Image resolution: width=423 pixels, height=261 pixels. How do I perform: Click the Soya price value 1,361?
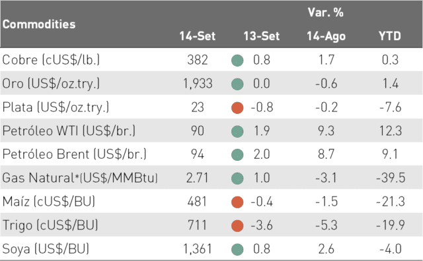coord(198,249)
